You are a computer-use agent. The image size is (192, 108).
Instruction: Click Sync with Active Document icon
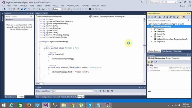(164, 17)
